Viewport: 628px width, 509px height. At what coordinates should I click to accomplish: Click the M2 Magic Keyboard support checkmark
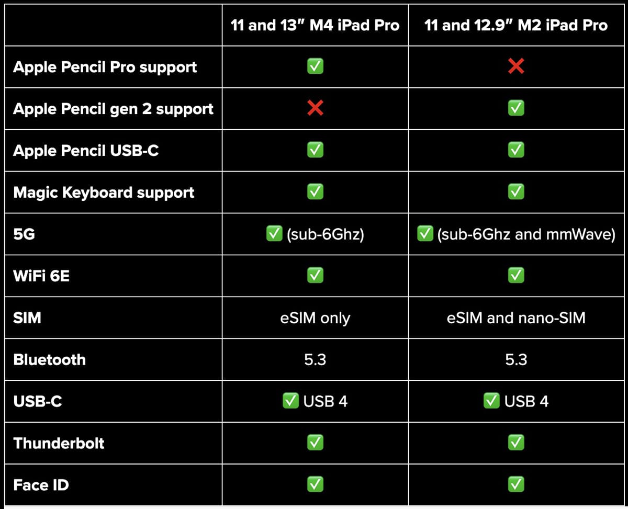[516, 192]
